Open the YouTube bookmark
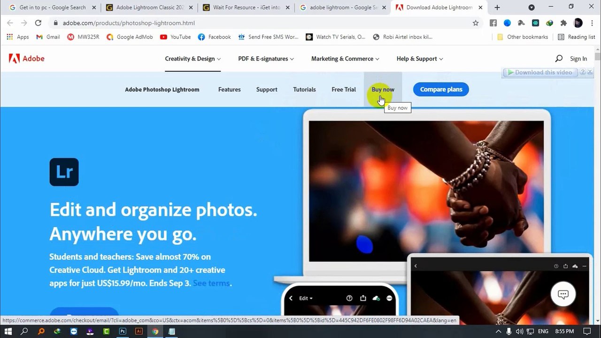The image size is (601, 338). pyautogui.click(x=175, y=37)
